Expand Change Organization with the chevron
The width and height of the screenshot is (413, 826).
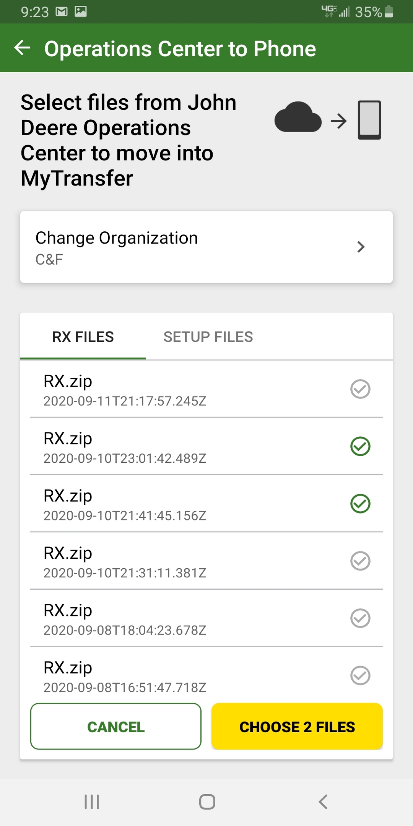click(x=361, y=247)
